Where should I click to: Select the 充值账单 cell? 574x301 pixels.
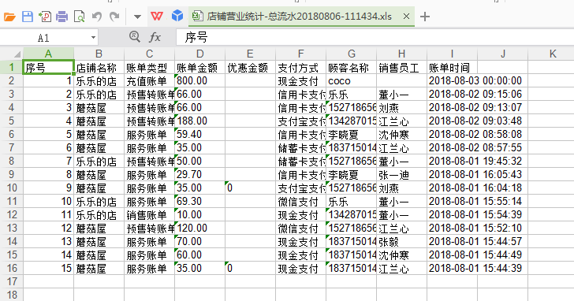(149, 81)
